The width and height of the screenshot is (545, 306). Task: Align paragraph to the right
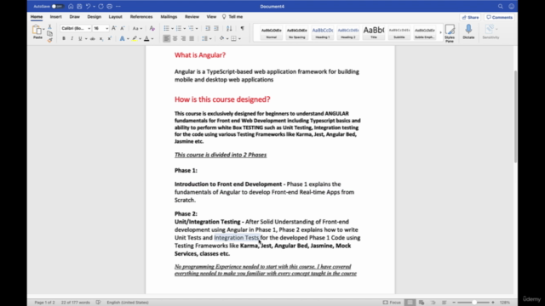pos(183,38)
